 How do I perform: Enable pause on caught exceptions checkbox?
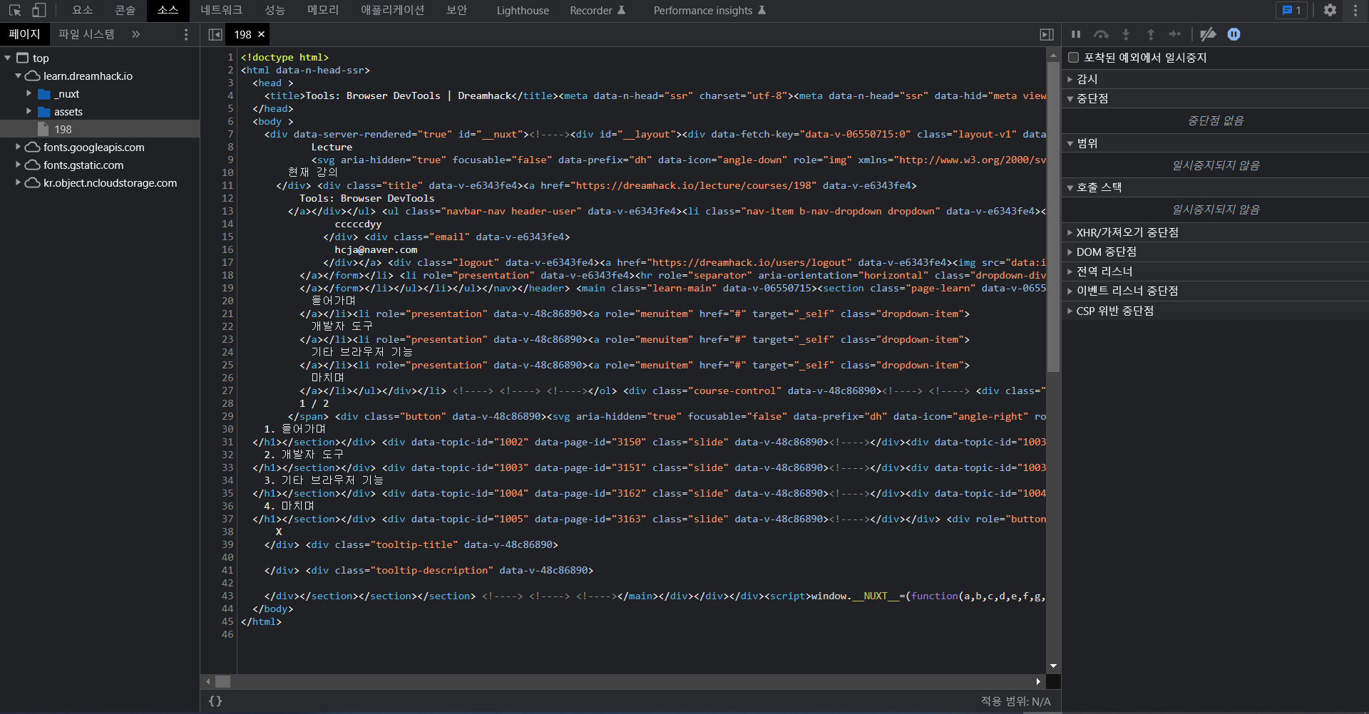click(1073, 58)
